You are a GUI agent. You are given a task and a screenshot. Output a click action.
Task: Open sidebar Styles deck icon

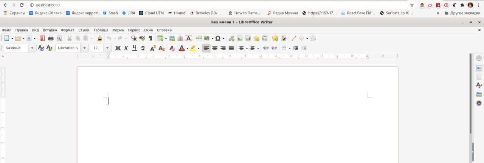(479, 86)
